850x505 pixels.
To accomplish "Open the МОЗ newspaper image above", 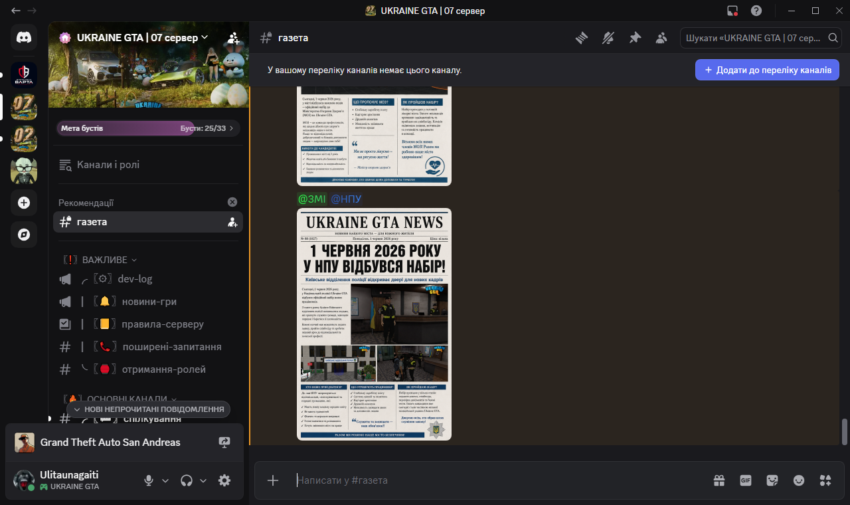I will click(374, 136).
